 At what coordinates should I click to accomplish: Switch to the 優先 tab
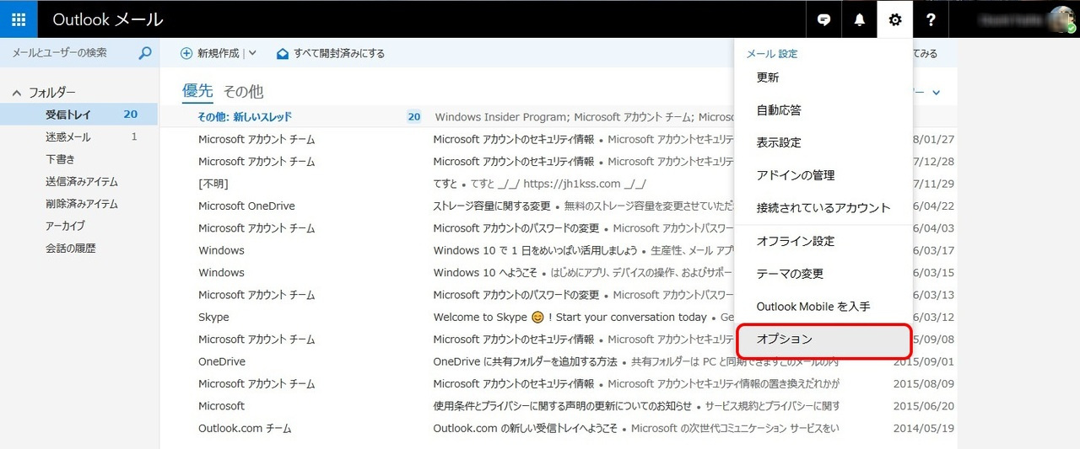pyautogui.click(x=197, y=91)
